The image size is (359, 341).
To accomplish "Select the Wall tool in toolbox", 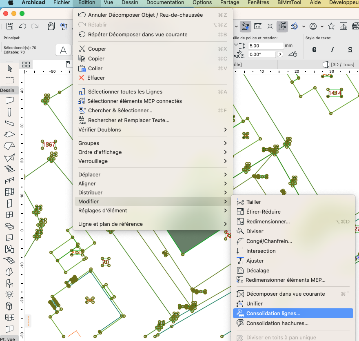I will pos(9,100).
